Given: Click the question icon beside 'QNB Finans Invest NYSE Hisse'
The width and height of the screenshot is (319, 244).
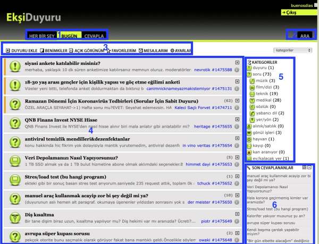Looking at the screenshot, I should tap(15, 123).
